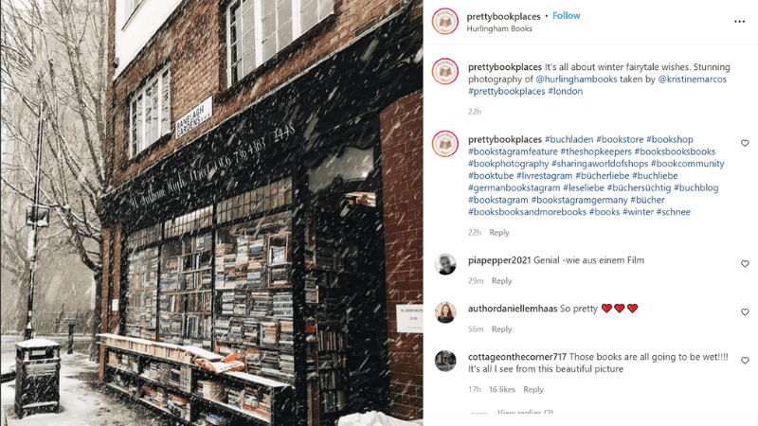758x426 pixels.
Task: Open the @hurlinghambooks mention
Action: tap(576, 80)
